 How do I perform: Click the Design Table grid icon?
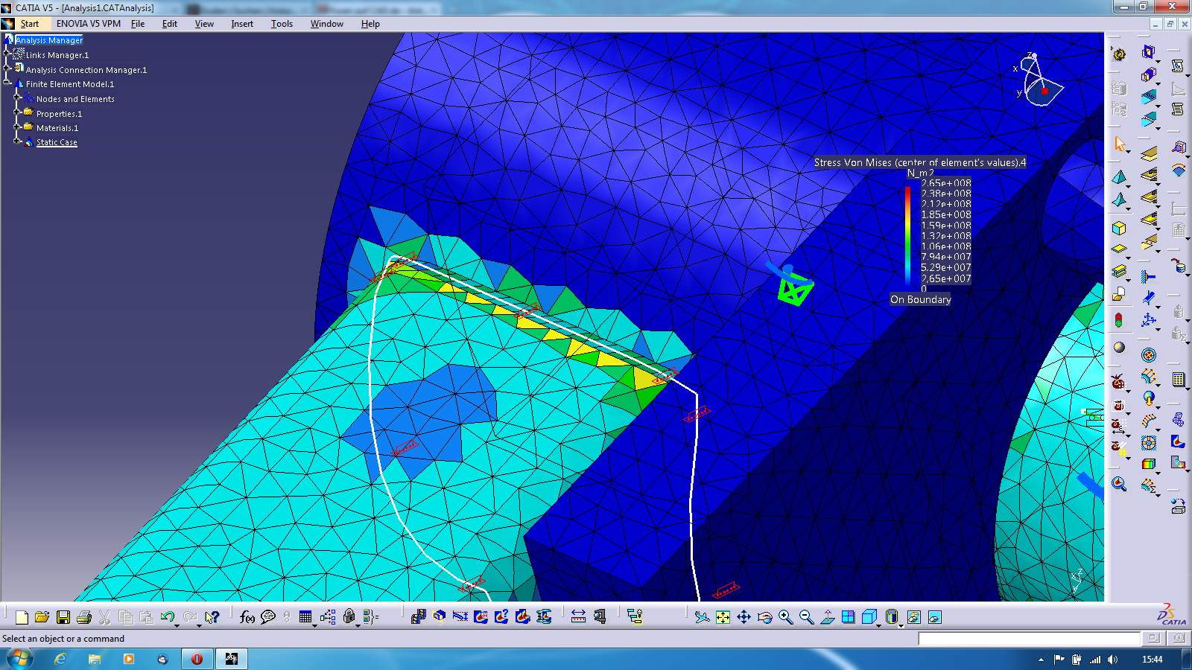(x=305, y=617)
